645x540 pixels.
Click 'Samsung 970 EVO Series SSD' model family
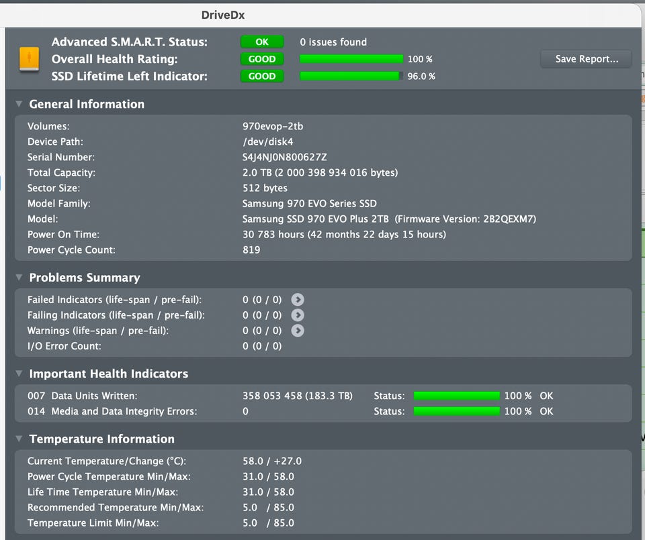[x=309, y=204]
